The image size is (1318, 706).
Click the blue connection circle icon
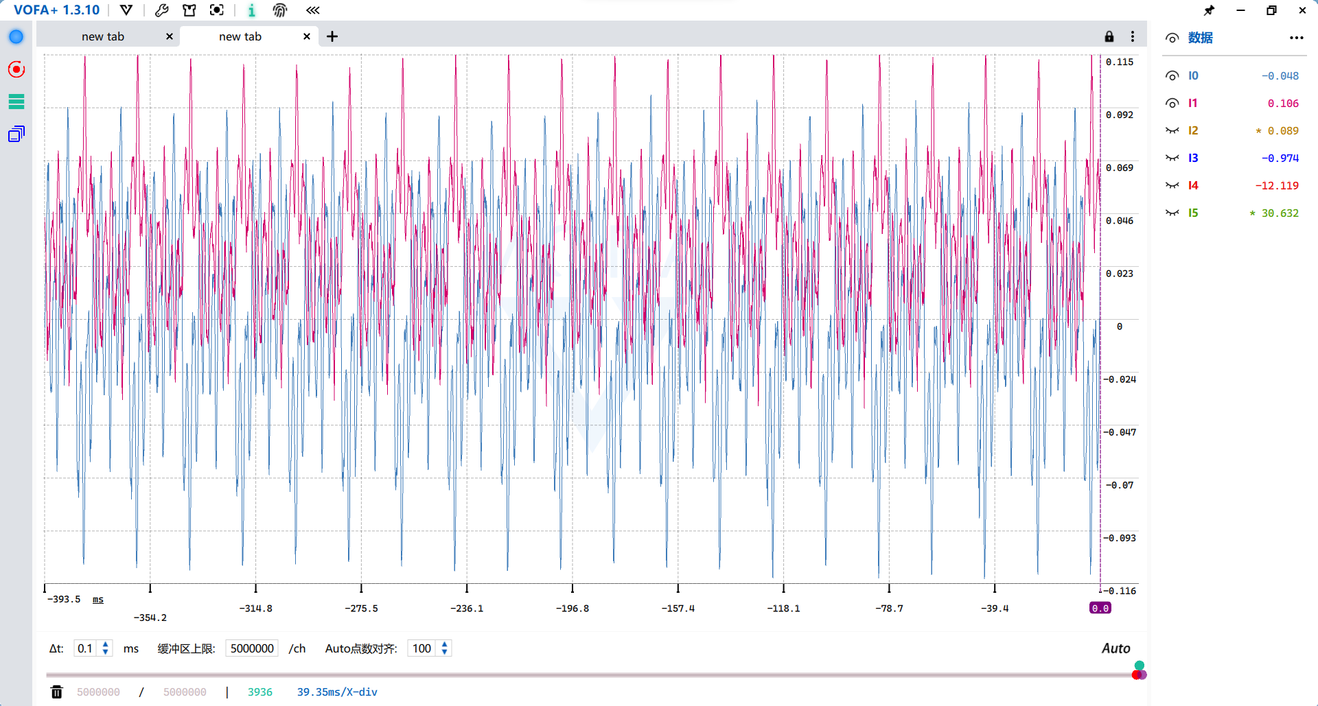16,37
